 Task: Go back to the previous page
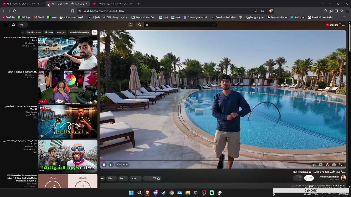click(4, 11)
